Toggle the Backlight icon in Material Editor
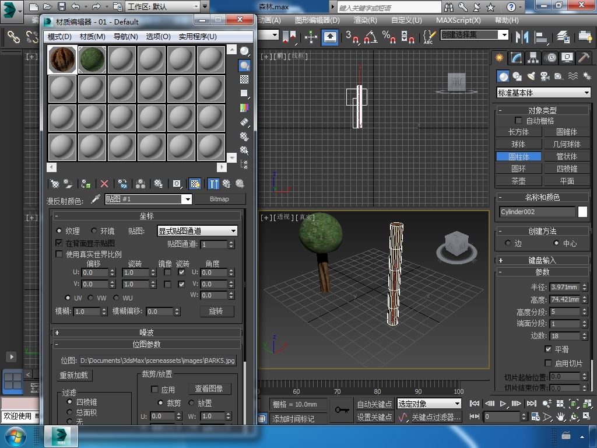 [x=244, y=65]
